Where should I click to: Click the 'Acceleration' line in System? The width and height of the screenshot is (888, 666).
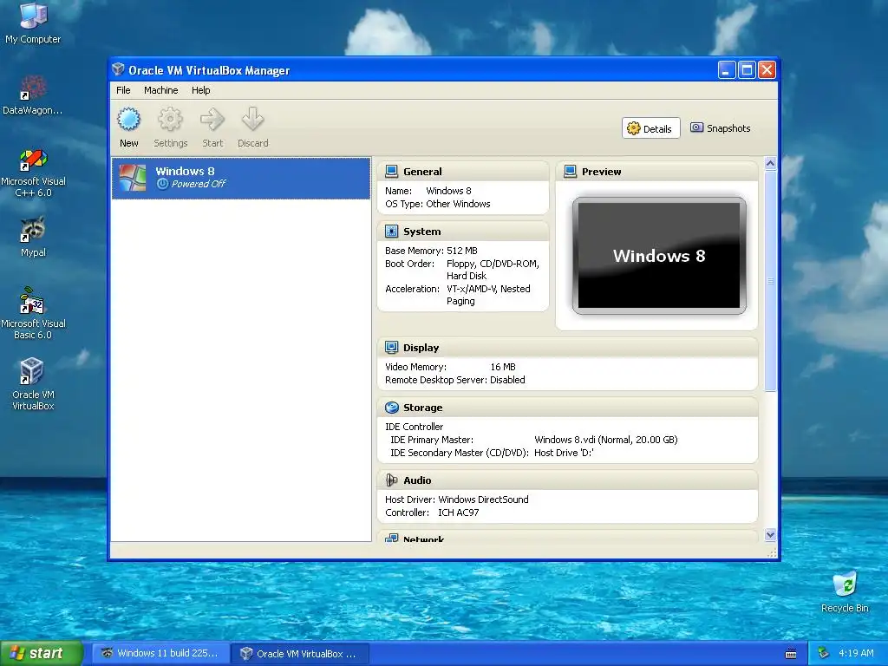click(458, 295)
